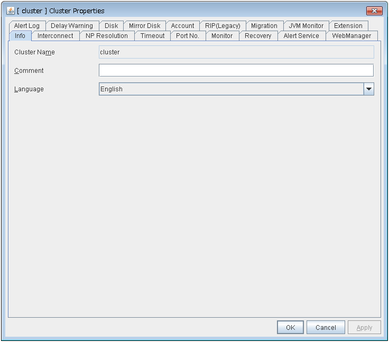The width and height of the screenshot is (389, 342).
Task: Open the Alert Service tab
Action: (301, 36)
